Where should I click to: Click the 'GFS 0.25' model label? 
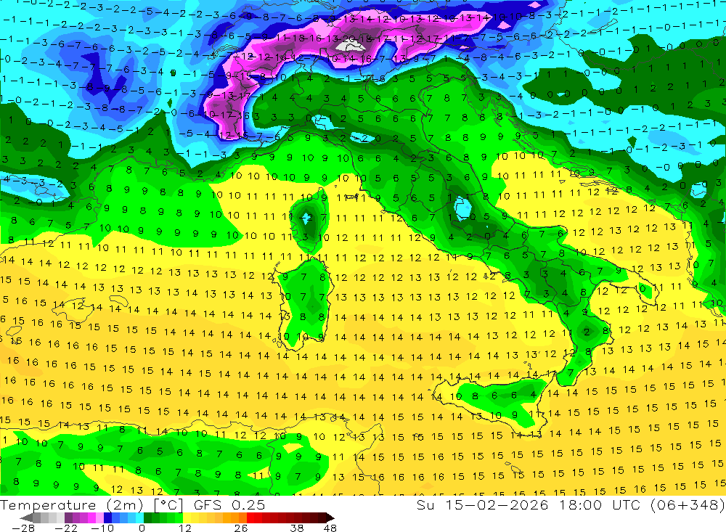point(229,504)
